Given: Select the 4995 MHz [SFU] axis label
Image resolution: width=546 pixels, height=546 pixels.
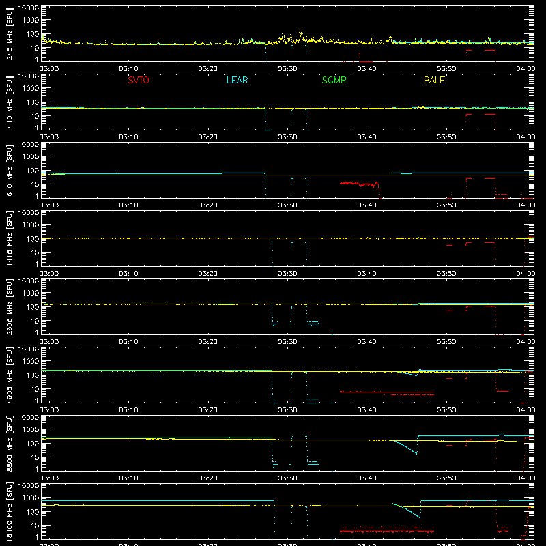Looking at the screenshot, I should click(x=9, y=375).
